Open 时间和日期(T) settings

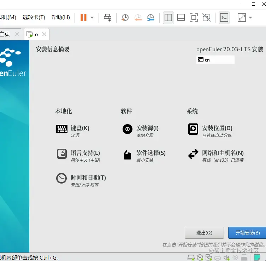81,180
